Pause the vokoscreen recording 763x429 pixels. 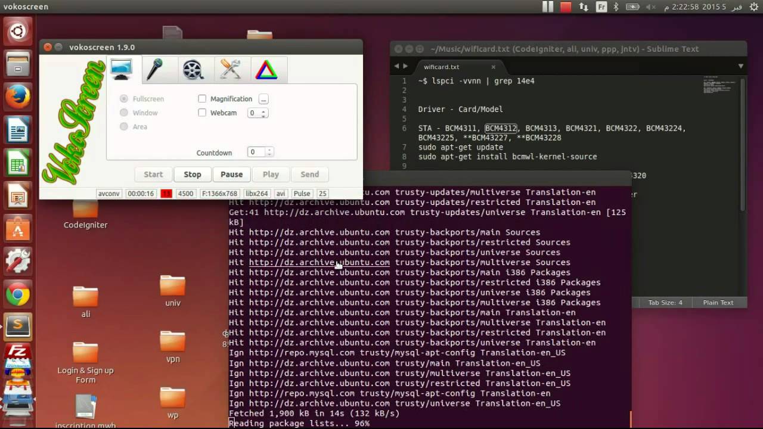point(232,175)
